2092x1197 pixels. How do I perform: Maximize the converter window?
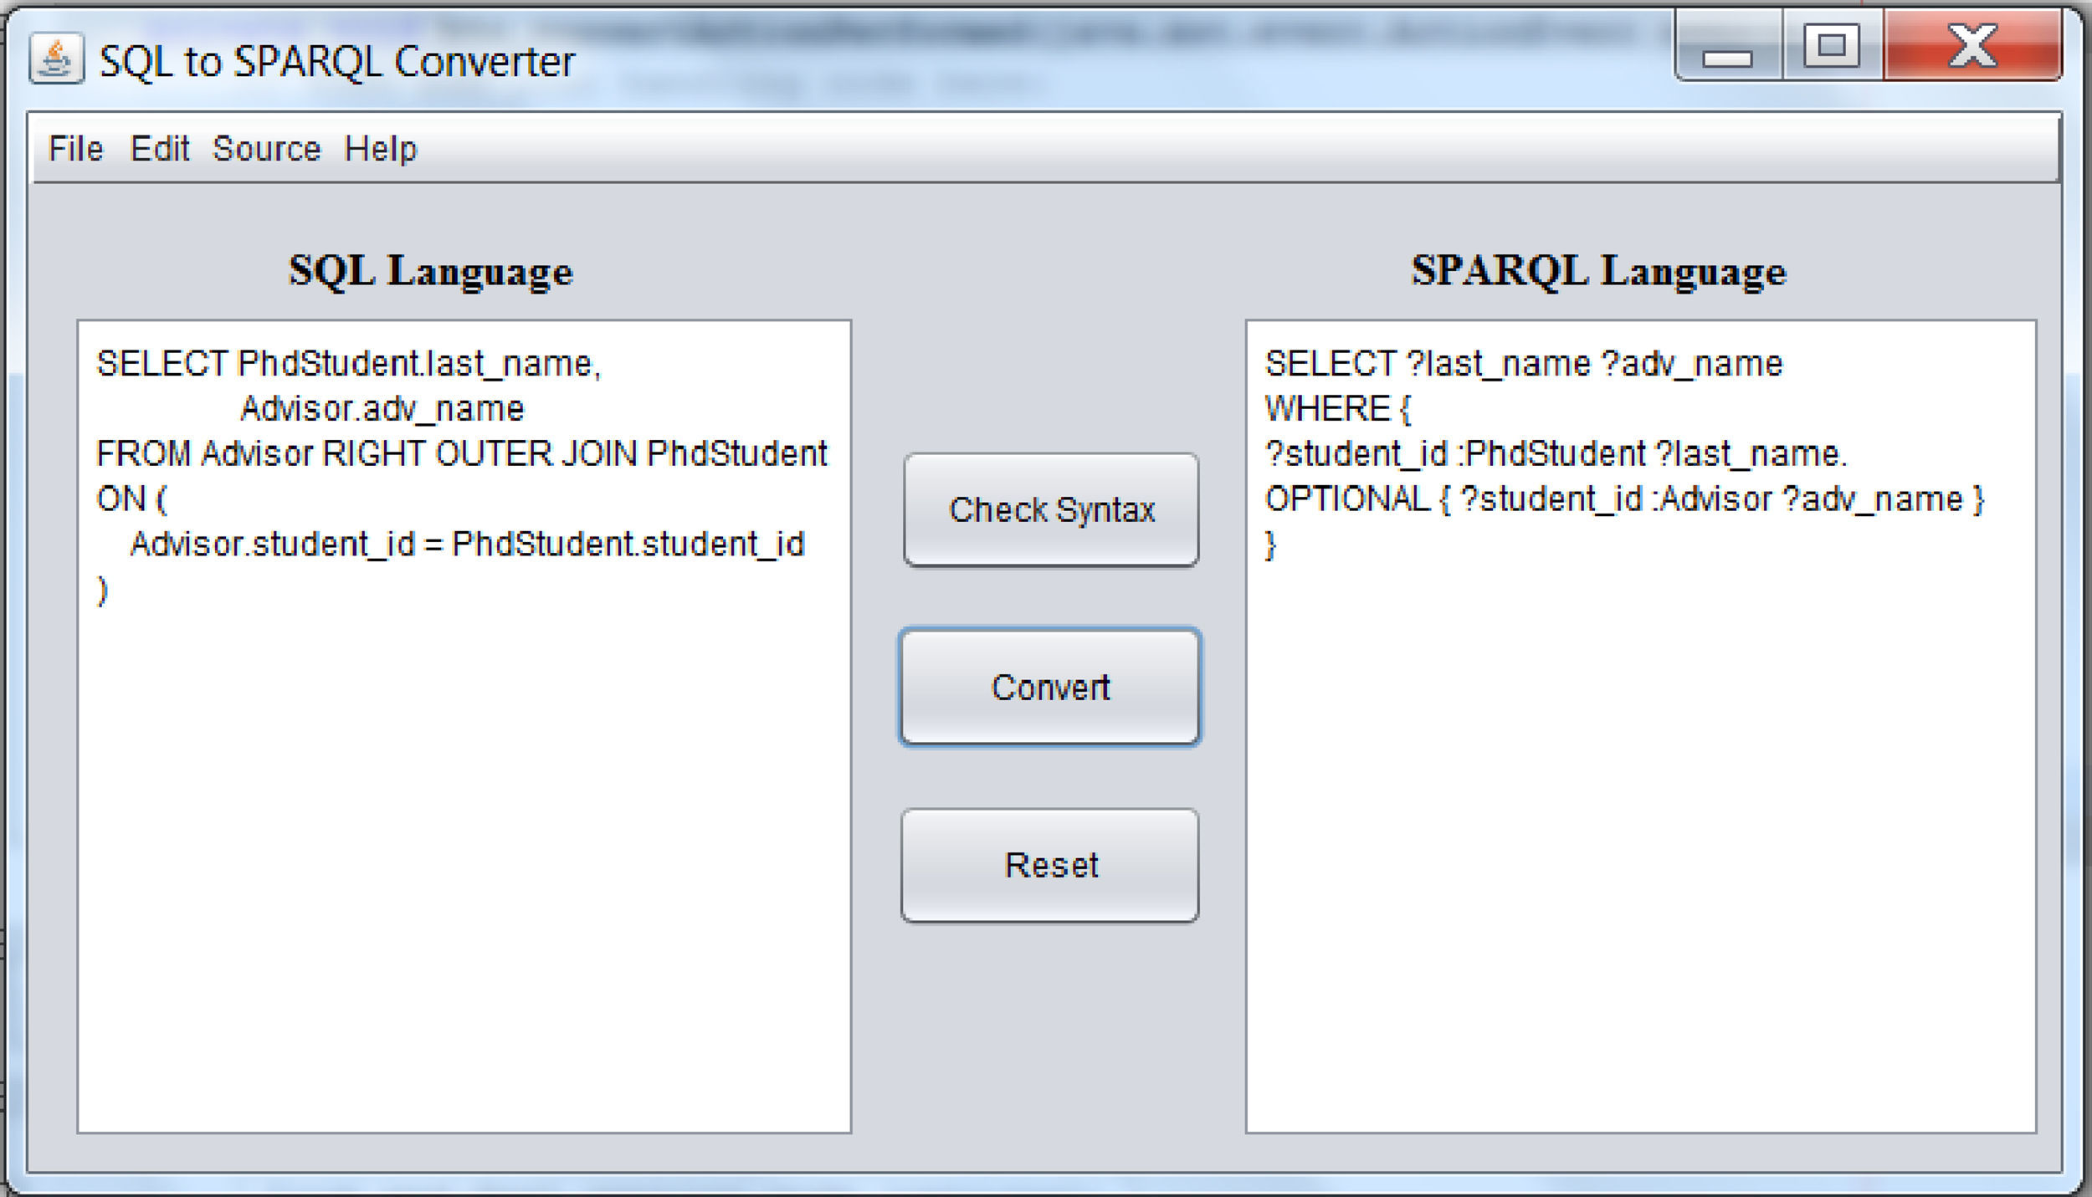coord(1831,47)
